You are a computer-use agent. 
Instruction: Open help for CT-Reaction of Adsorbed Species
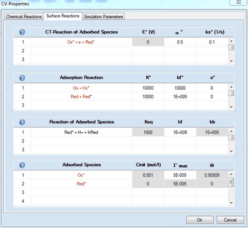tap(22, 32)
